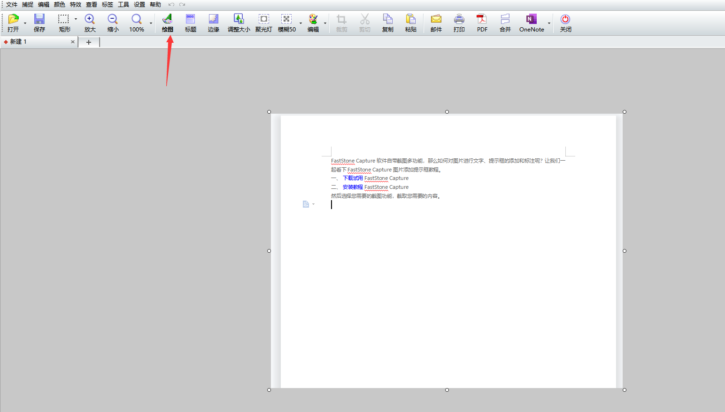Click the Copy (复制) icon

pyautogui.click(x=388, y=19)
